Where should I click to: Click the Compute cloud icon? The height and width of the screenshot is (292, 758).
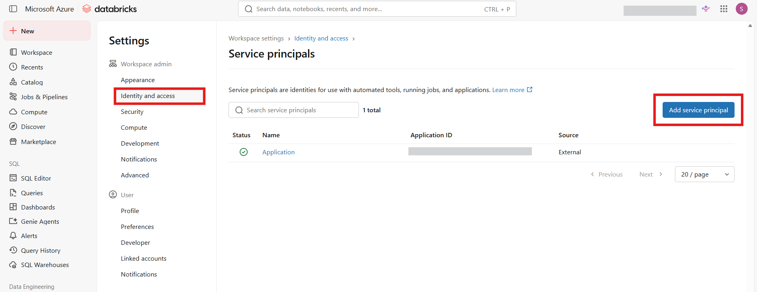13,111
